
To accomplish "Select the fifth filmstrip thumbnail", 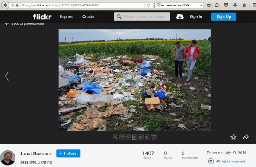I will click(x=141, y=137).
